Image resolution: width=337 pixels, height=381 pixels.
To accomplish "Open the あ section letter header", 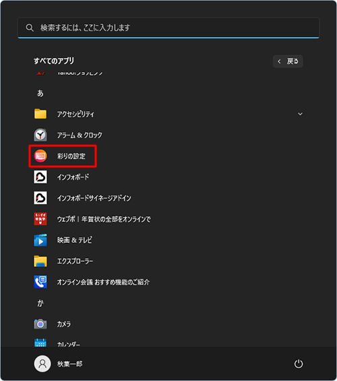I will [x=40, y=93].
